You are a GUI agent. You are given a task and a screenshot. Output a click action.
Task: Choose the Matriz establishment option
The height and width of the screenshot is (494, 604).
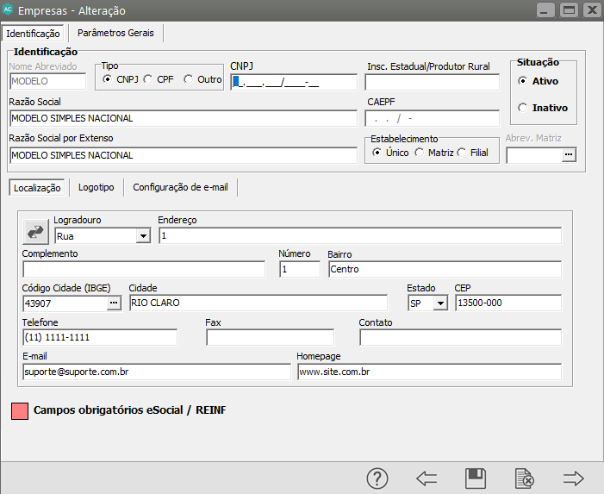pos(420,153)
